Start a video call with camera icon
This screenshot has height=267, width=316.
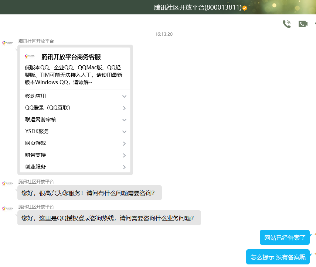click(x=303, y=24)
